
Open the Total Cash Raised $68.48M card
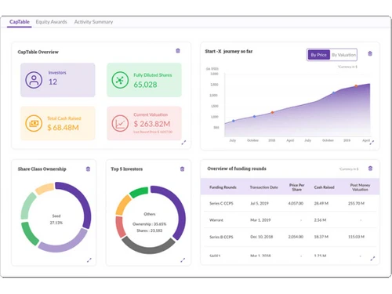58,123
